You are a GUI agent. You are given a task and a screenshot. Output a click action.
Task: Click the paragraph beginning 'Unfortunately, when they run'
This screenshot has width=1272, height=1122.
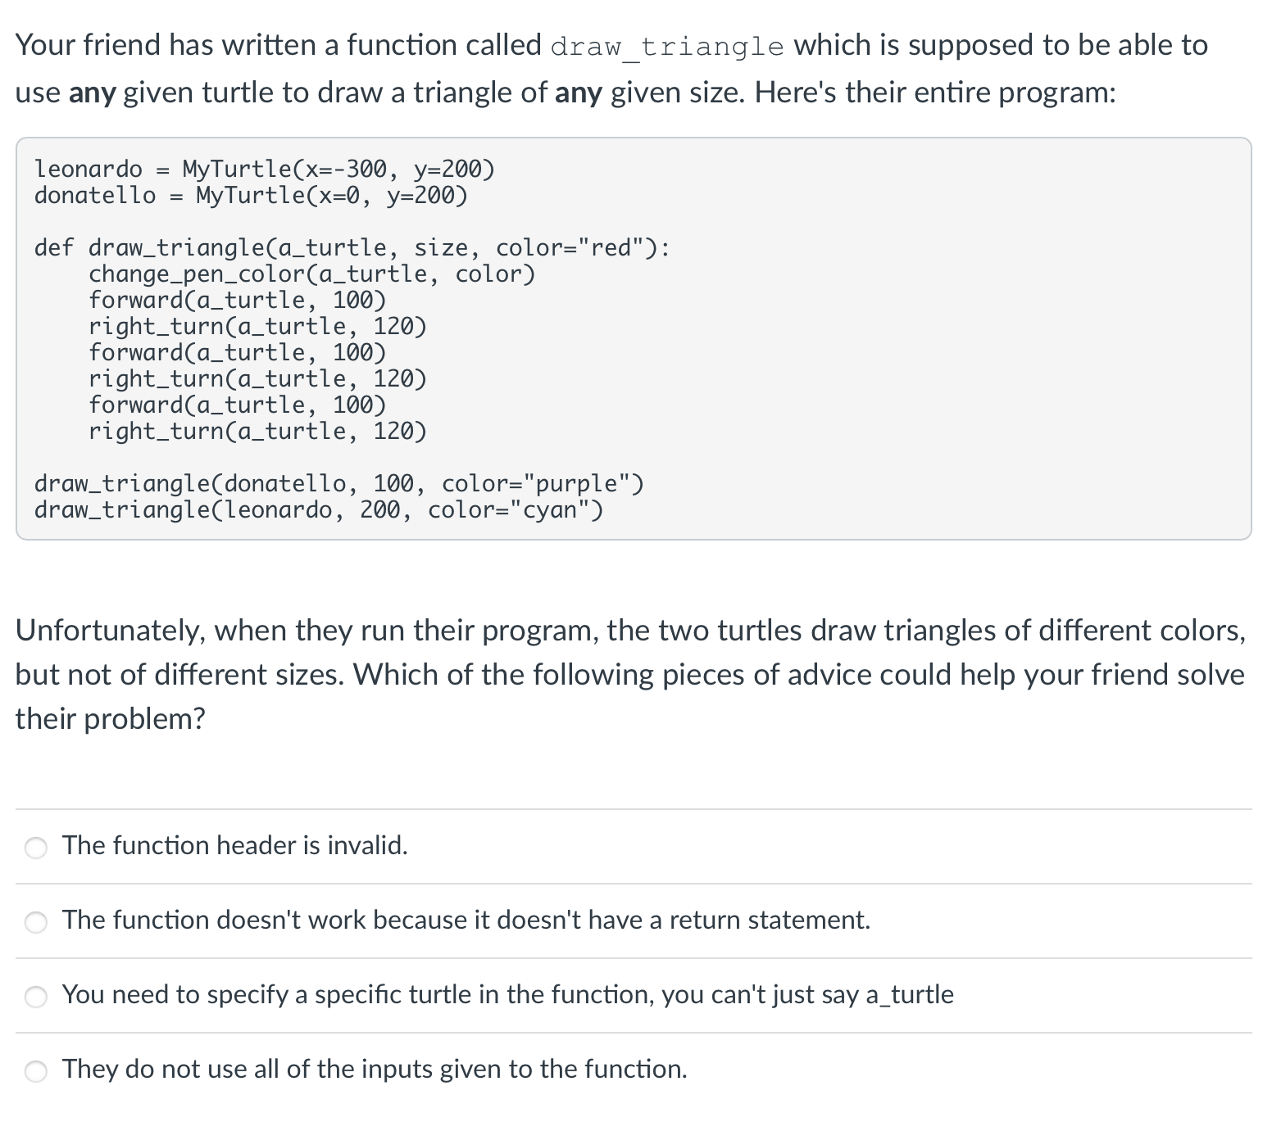629,674
